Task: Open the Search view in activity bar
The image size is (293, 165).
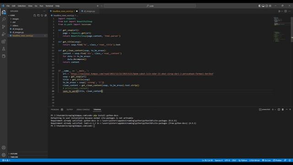Action: click(4, 19)
